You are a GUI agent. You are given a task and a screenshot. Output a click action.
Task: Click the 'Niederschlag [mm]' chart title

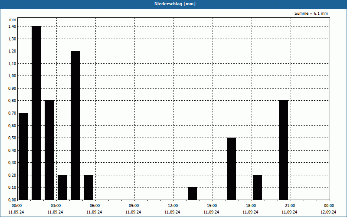pyautogui.click(x=175, y=4)
